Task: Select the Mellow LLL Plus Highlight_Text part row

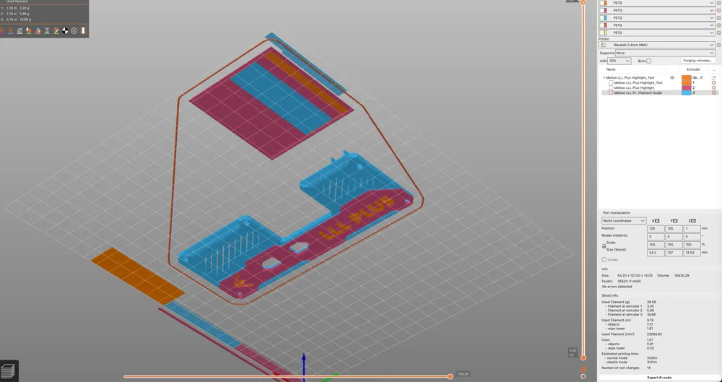Action: pos(638,83)
